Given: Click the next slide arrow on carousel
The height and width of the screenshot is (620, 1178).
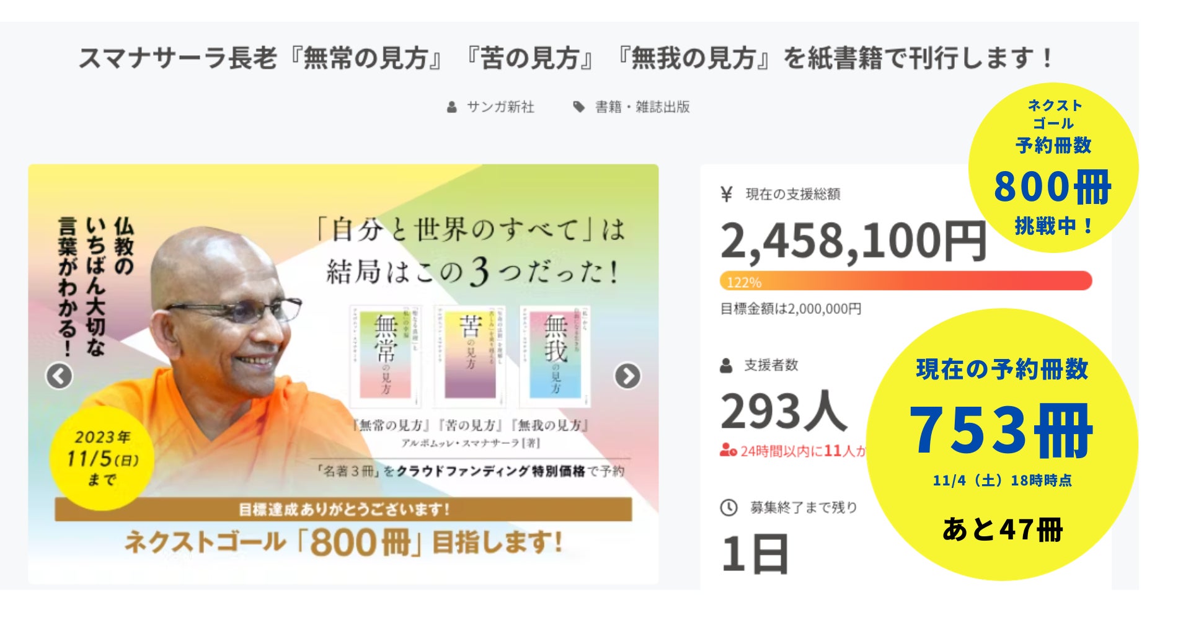Looking at the screenshot, I should click(627, 376).
